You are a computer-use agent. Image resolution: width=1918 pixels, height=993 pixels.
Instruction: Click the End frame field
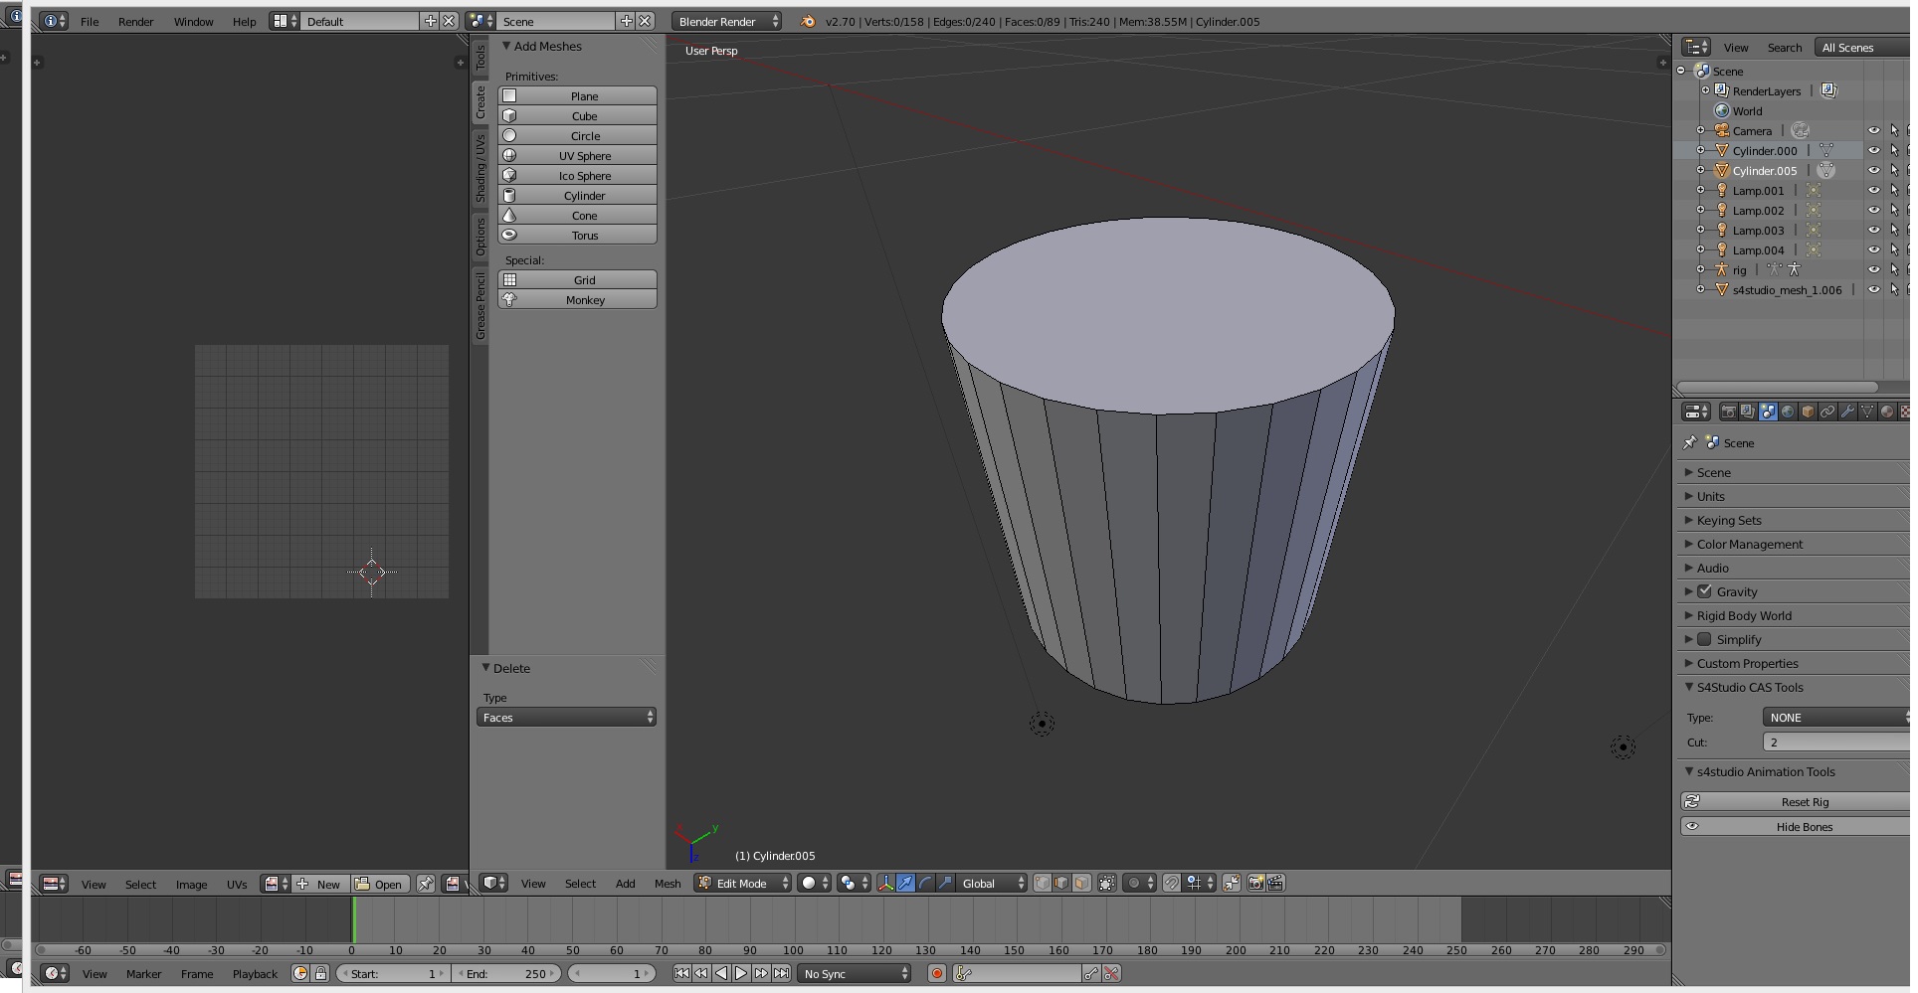[x=507, y=974]
